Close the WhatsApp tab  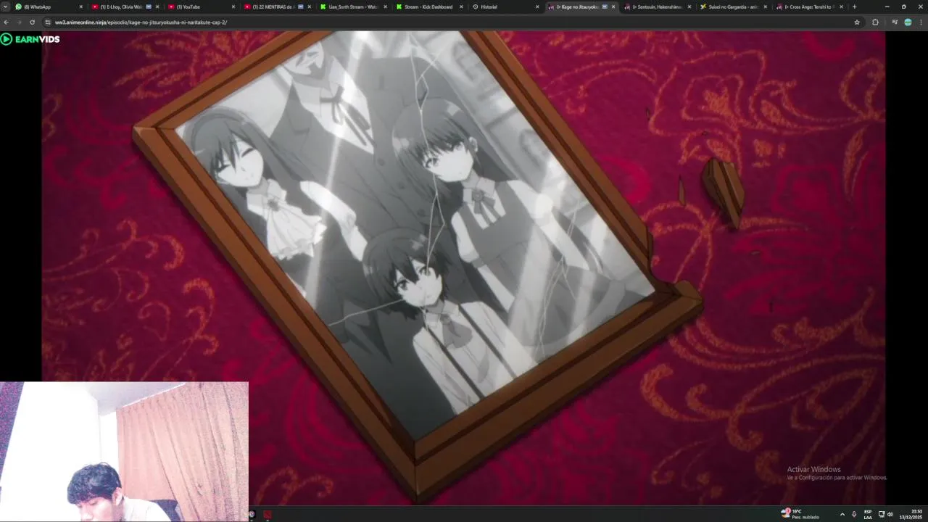pos(80,7)
